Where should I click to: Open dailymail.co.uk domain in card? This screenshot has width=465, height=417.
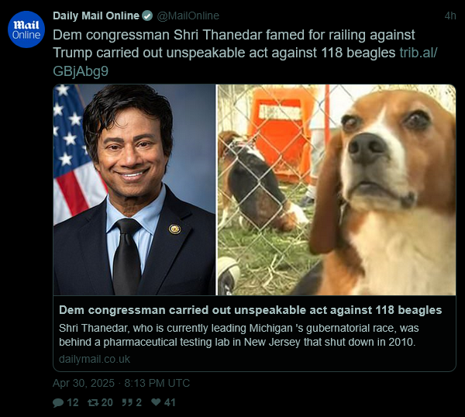[95, 359]
